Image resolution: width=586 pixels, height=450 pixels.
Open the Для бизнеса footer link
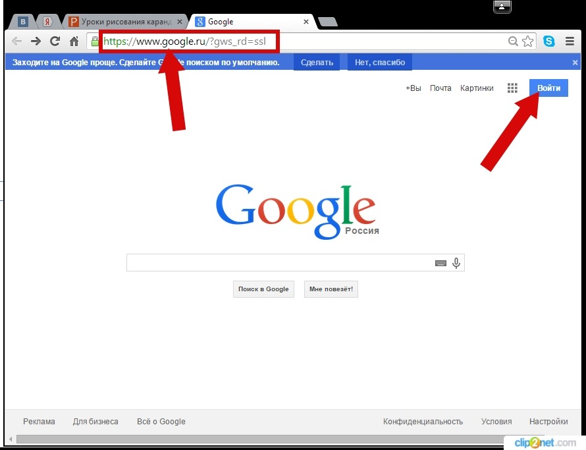95,422
